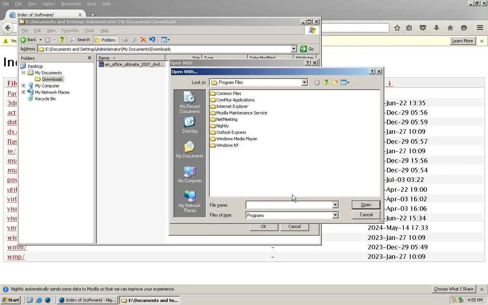Open My Recent Documents in places bar
The width and height of the screenshot is (488, 305).
click(190, 103)
